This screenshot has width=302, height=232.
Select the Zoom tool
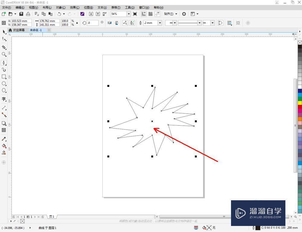point(4,54)
